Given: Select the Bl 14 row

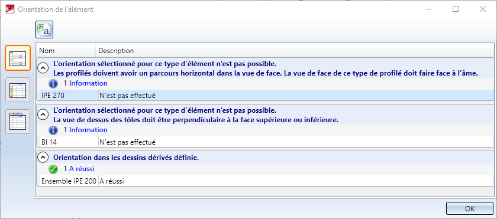Looking at the screenshot, I should [x=265, y=142].
